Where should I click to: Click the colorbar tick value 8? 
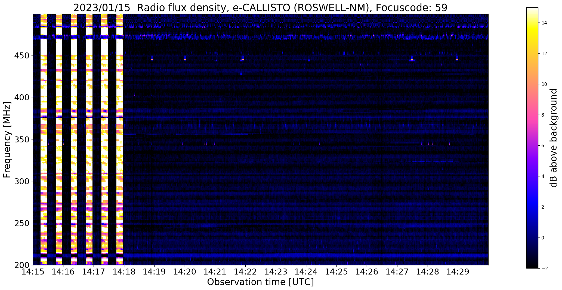[543, 115]
